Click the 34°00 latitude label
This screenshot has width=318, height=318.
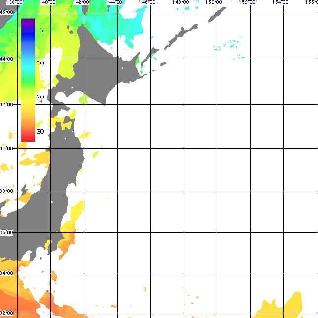click(x=6, y=273)
